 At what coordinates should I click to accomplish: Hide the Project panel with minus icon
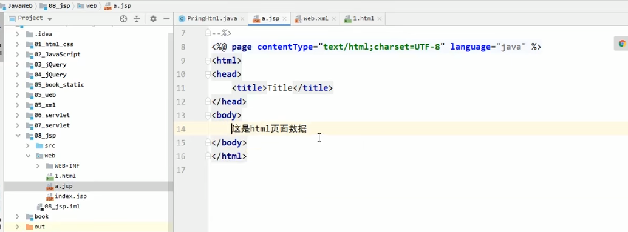click(166, 19)
